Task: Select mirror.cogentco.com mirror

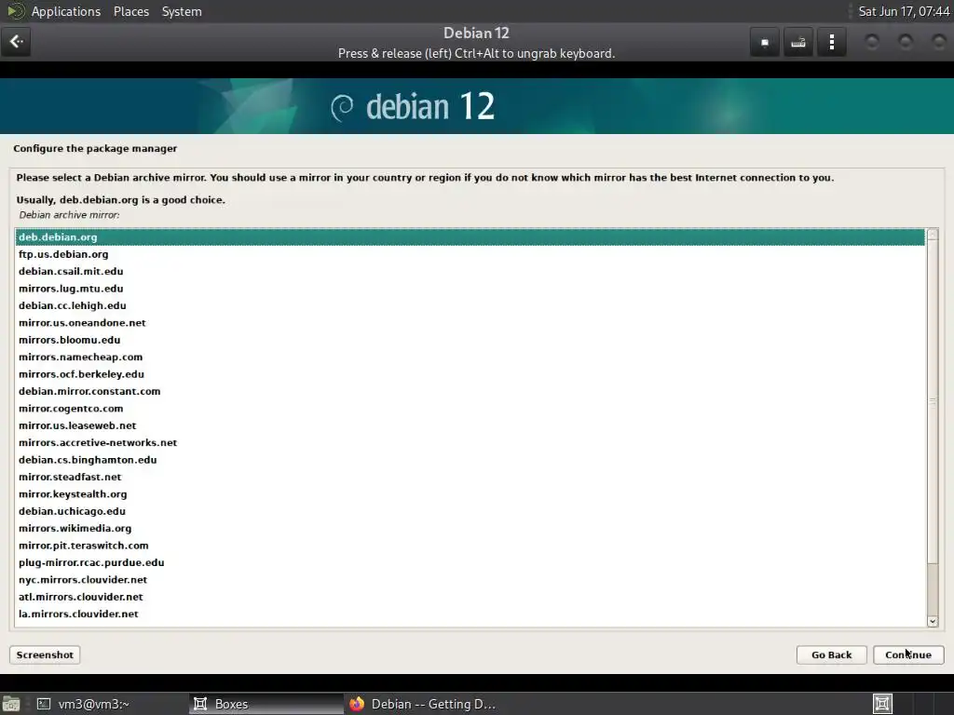Action: coord(470,409)
